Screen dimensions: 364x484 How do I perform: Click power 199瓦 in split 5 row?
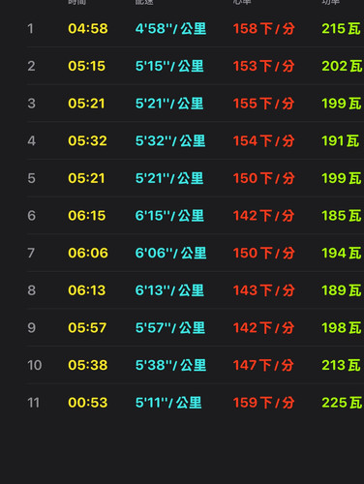[342, 178]
